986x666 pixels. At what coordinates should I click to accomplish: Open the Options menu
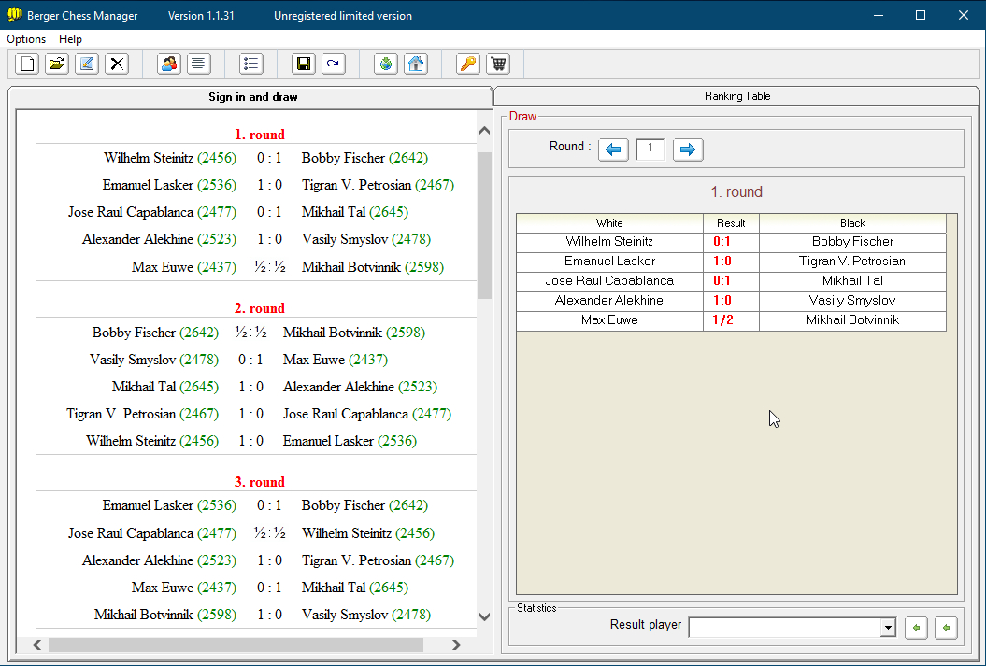tap(26, 39)
